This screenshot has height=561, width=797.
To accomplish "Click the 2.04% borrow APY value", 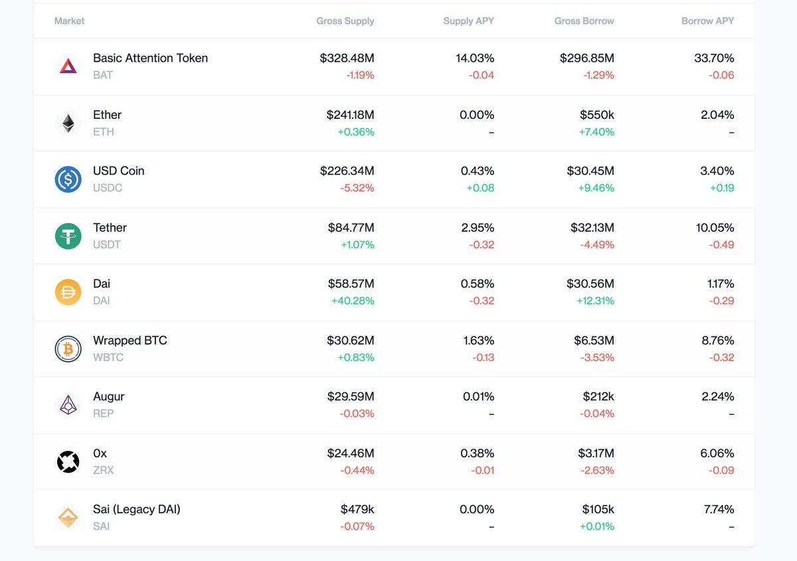I will click(717, 115).
